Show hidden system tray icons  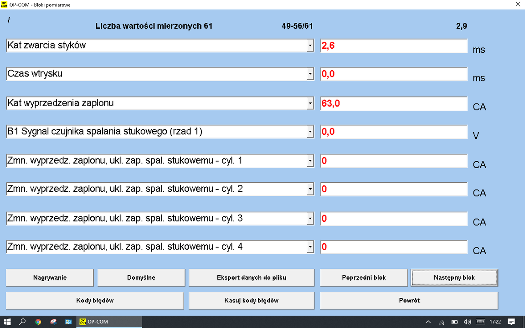point(428,322)
